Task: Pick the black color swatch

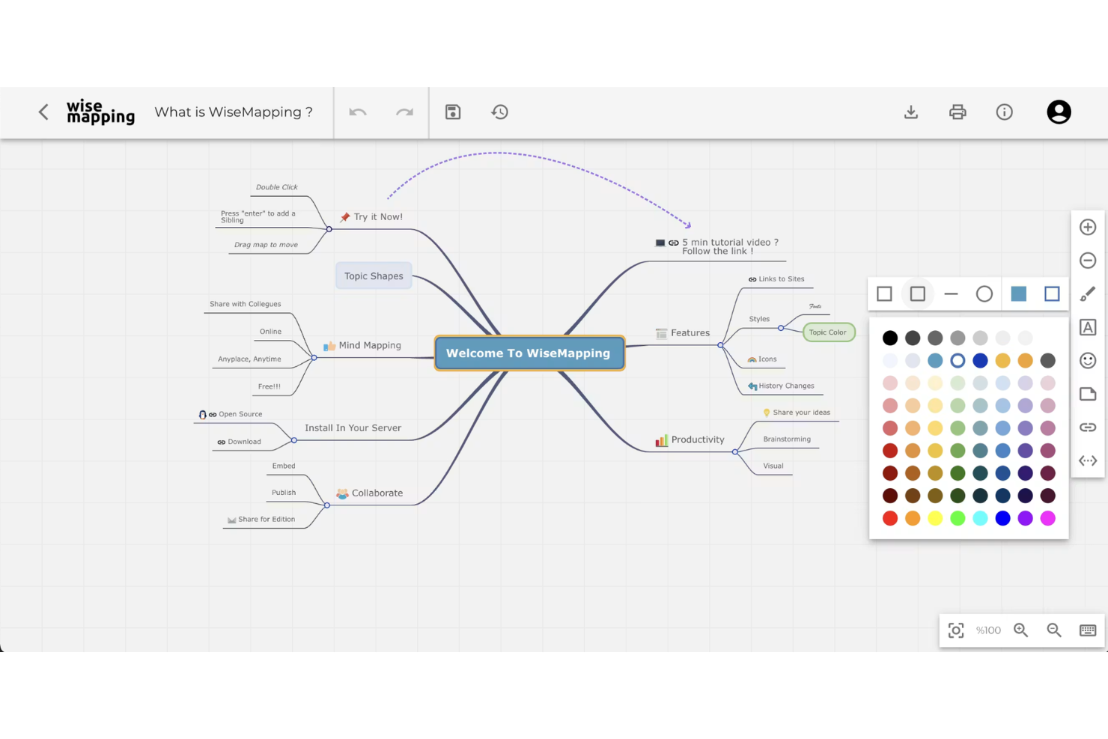Action: [x=890, y=338]
